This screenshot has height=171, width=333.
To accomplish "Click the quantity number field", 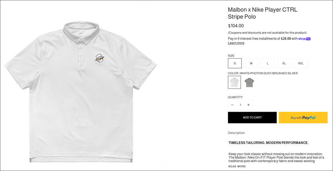I will click(241, 105).
